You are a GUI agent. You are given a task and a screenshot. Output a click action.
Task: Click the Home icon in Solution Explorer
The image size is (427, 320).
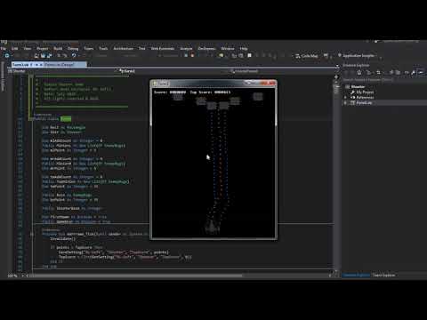coord(359,73)
